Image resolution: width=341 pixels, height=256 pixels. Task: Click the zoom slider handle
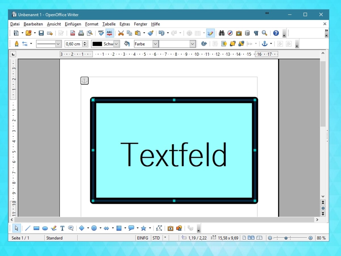pos(286,238)
